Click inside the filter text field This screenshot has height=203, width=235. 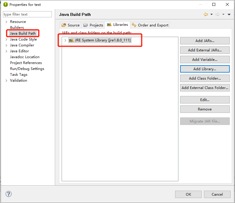(x=27, y=14)
